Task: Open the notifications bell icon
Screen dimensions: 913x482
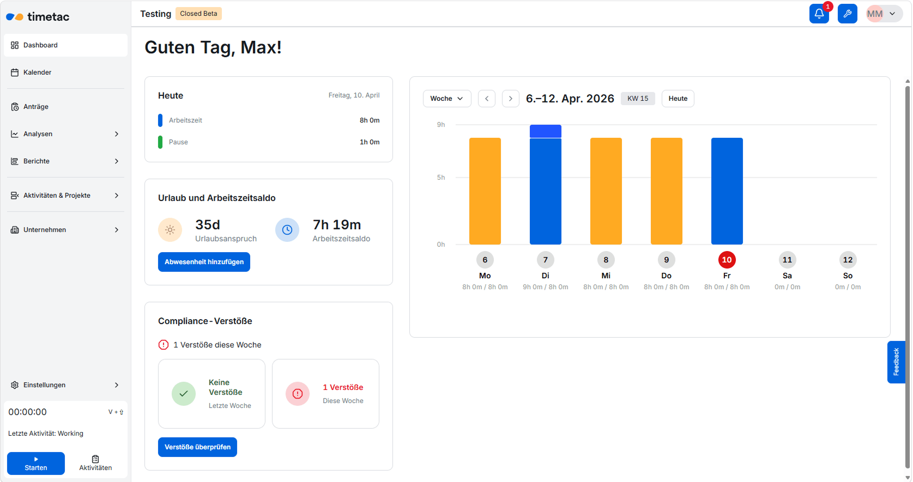Action: (819, 14)
